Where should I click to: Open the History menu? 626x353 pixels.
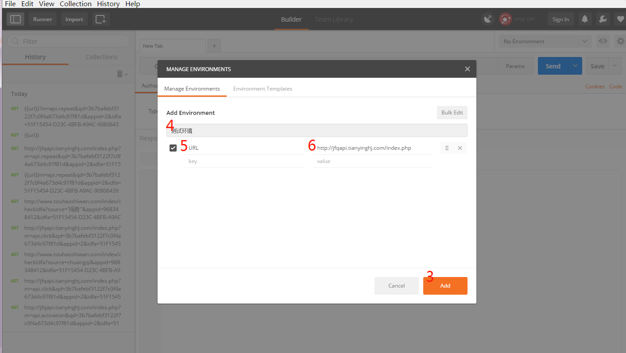pyautogui.click(x=108, y=4)
